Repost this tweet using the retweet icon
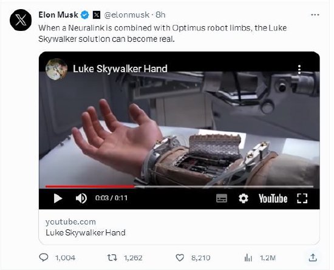Viewport: 334px width, 270px height. 112,258
